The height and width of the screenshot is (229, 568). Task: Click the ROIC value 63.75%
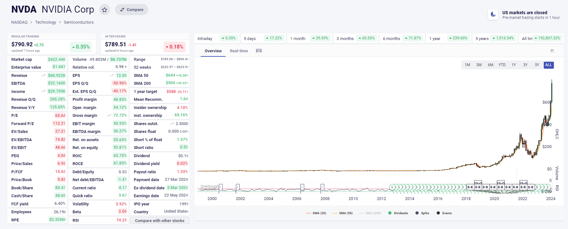point(120,156)
